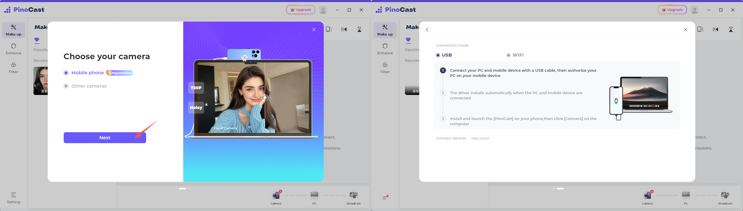Open Setting in left PinoCast window

(x=14, y=198)
